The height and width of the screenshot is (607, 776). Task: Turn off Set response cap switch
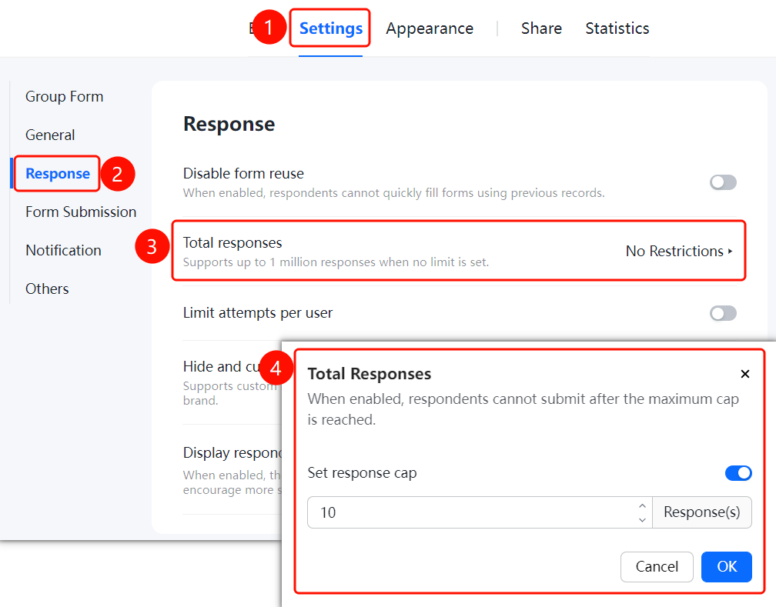738,473
